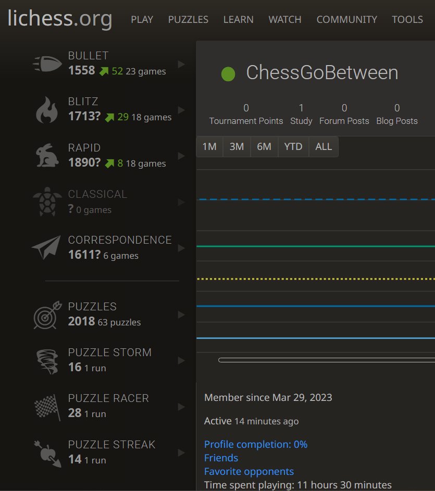The width and height of the screenshot is (435, 491).
Task: Open the TOOLS menu
Action: point(407,19)
